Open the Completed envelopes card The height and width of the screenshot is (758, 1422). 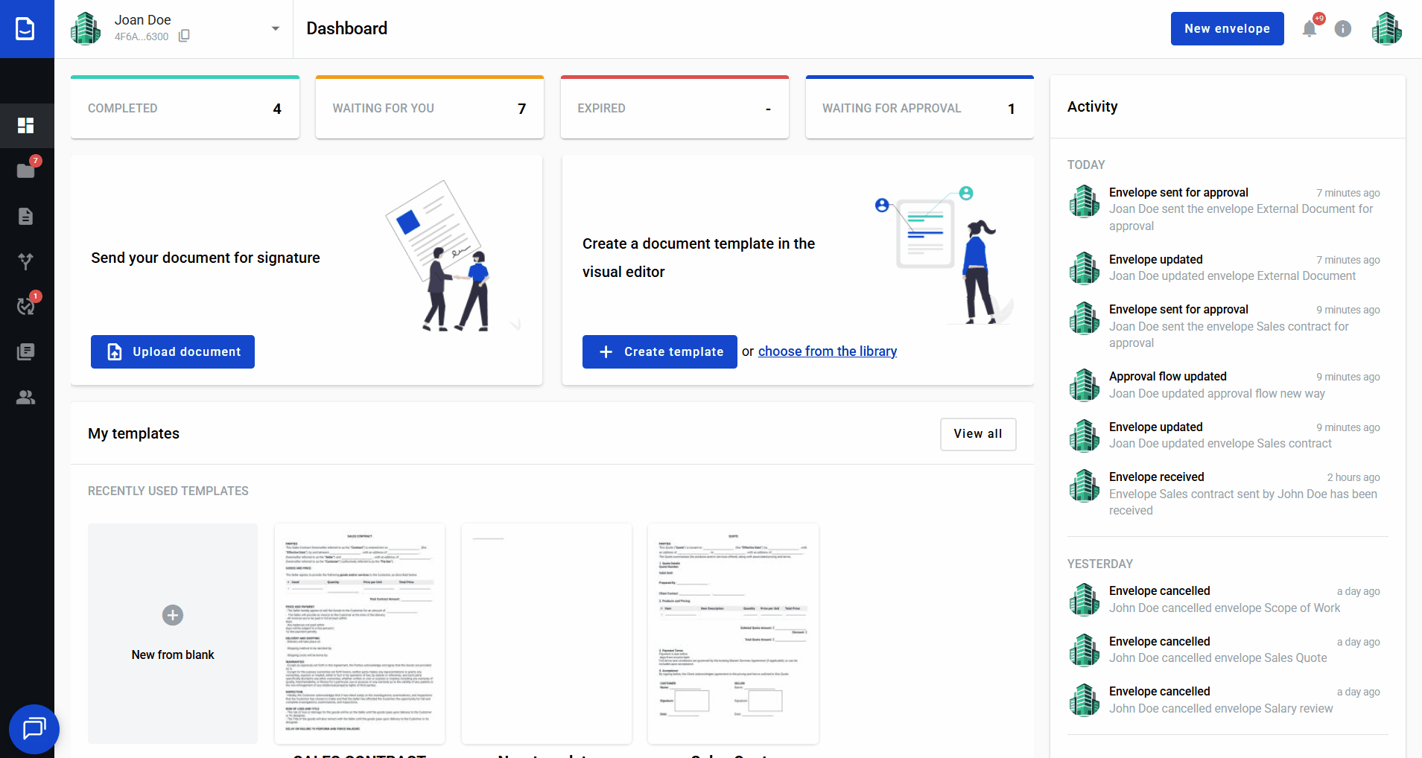(x=185, y=108)
